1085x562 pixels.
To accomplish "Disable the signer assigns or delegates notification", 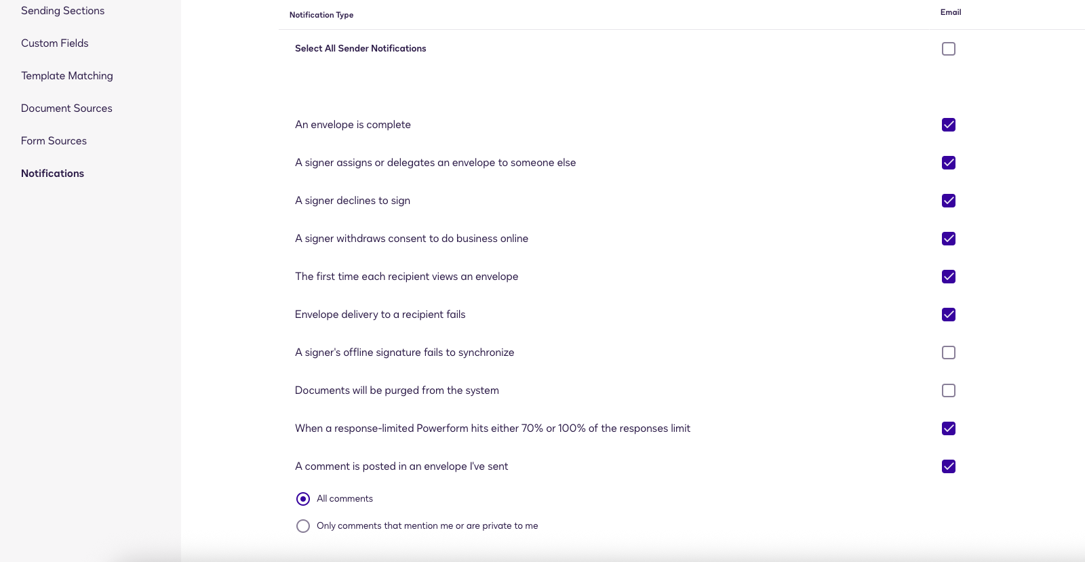I will [949, 163].
